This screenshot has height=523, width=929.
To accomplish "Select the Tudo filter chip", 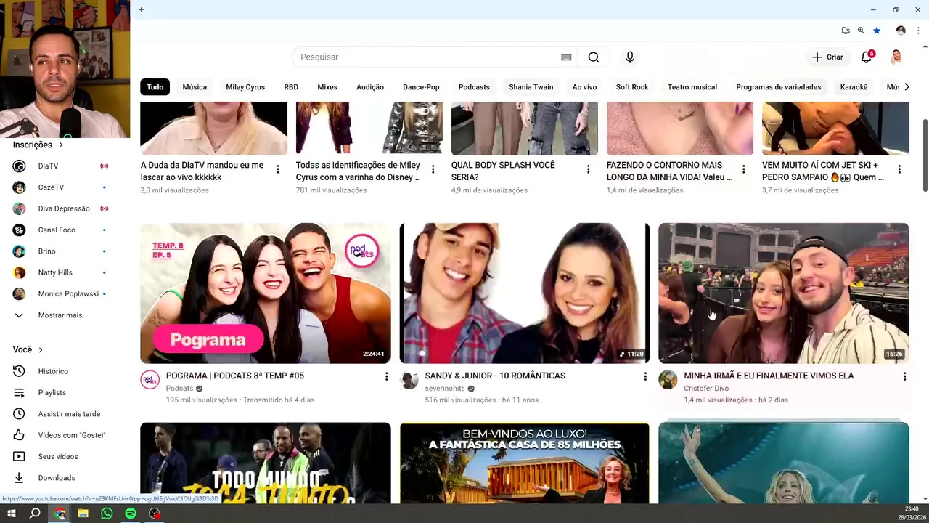I will pyautogui.click(x=155, y=87).
